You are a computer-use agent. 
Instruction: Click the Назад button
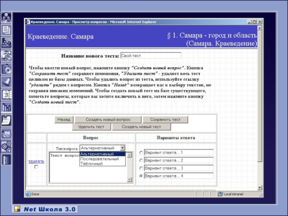pyautogui.click(x=64, y=120)
